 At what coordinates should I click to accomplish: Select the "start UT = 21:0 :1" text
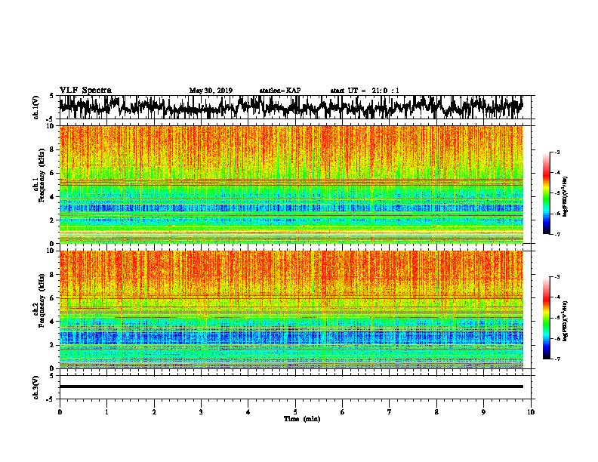(x=365, y=91)
